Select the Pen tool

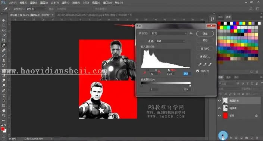(3, 90)
